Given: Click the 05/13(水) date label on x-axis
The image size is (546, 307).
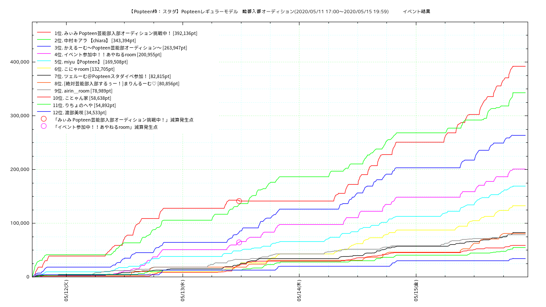Looking at the screenshot, I should click(183, 291).
